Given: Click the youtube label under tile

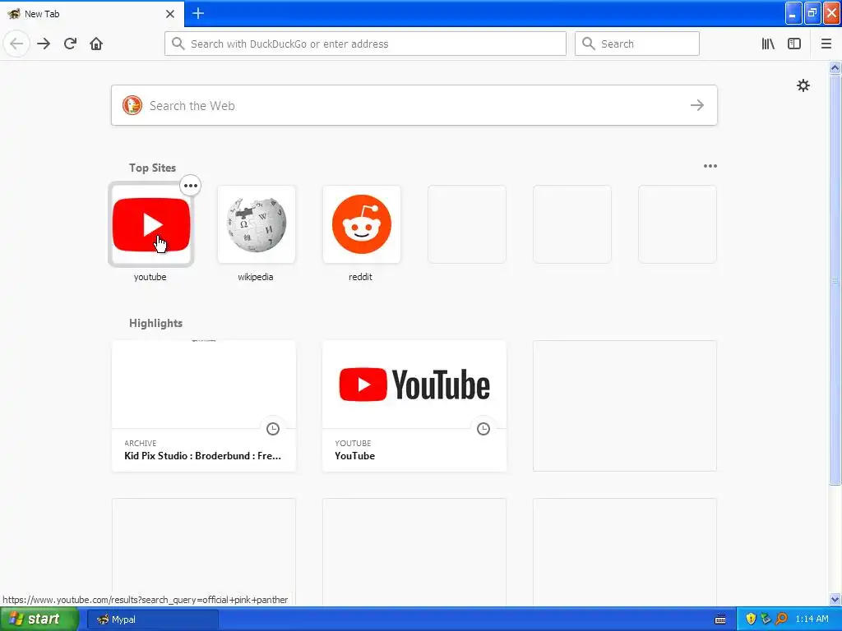Looking at the screenshot, I should pos(150,277).
